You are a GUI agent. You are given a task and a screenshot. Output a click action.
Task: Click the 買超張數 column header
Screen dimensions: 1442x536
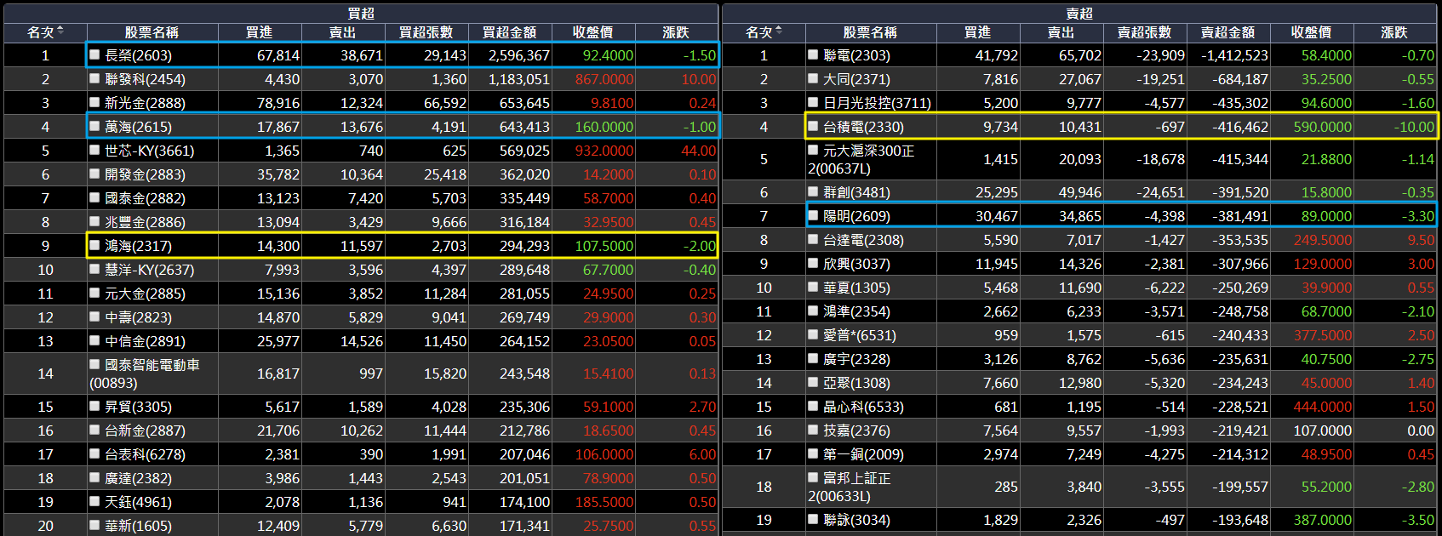(426, 32)
